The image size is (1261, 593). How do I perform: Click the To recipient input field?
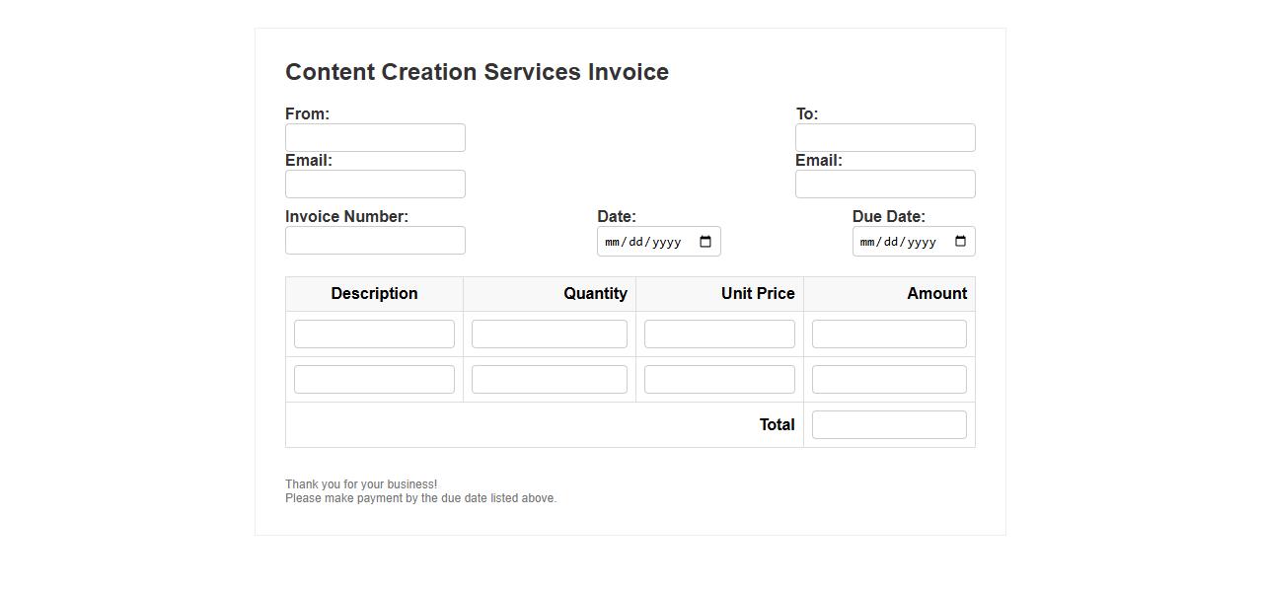coord(885,138)
